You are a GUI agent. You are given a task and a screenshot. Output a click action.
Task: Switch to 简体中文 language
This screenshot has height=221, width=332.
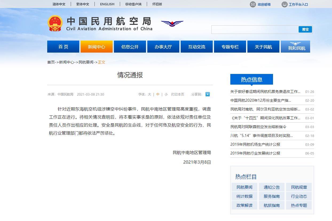pos(59,4)
